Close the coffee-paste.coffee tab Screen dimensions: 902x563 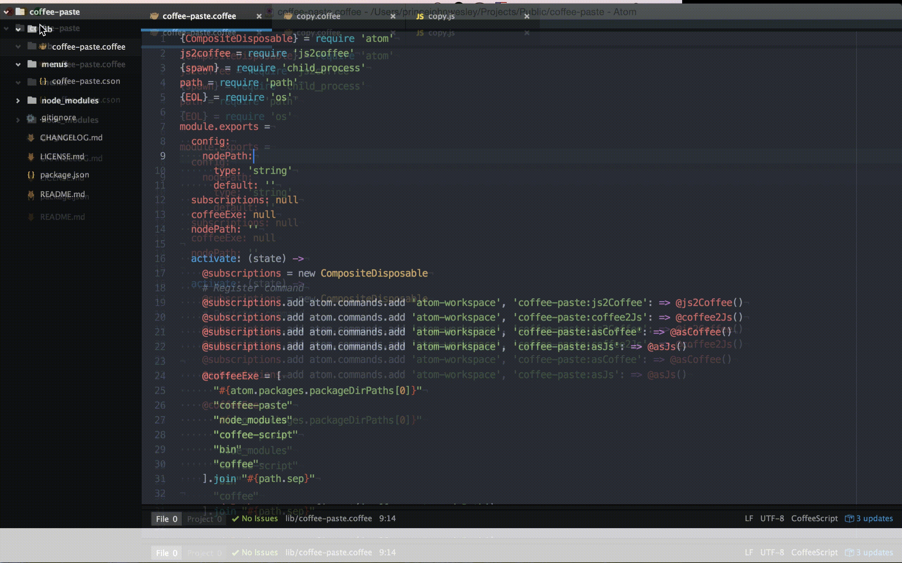pyautogui.click(x=259, y=17)
